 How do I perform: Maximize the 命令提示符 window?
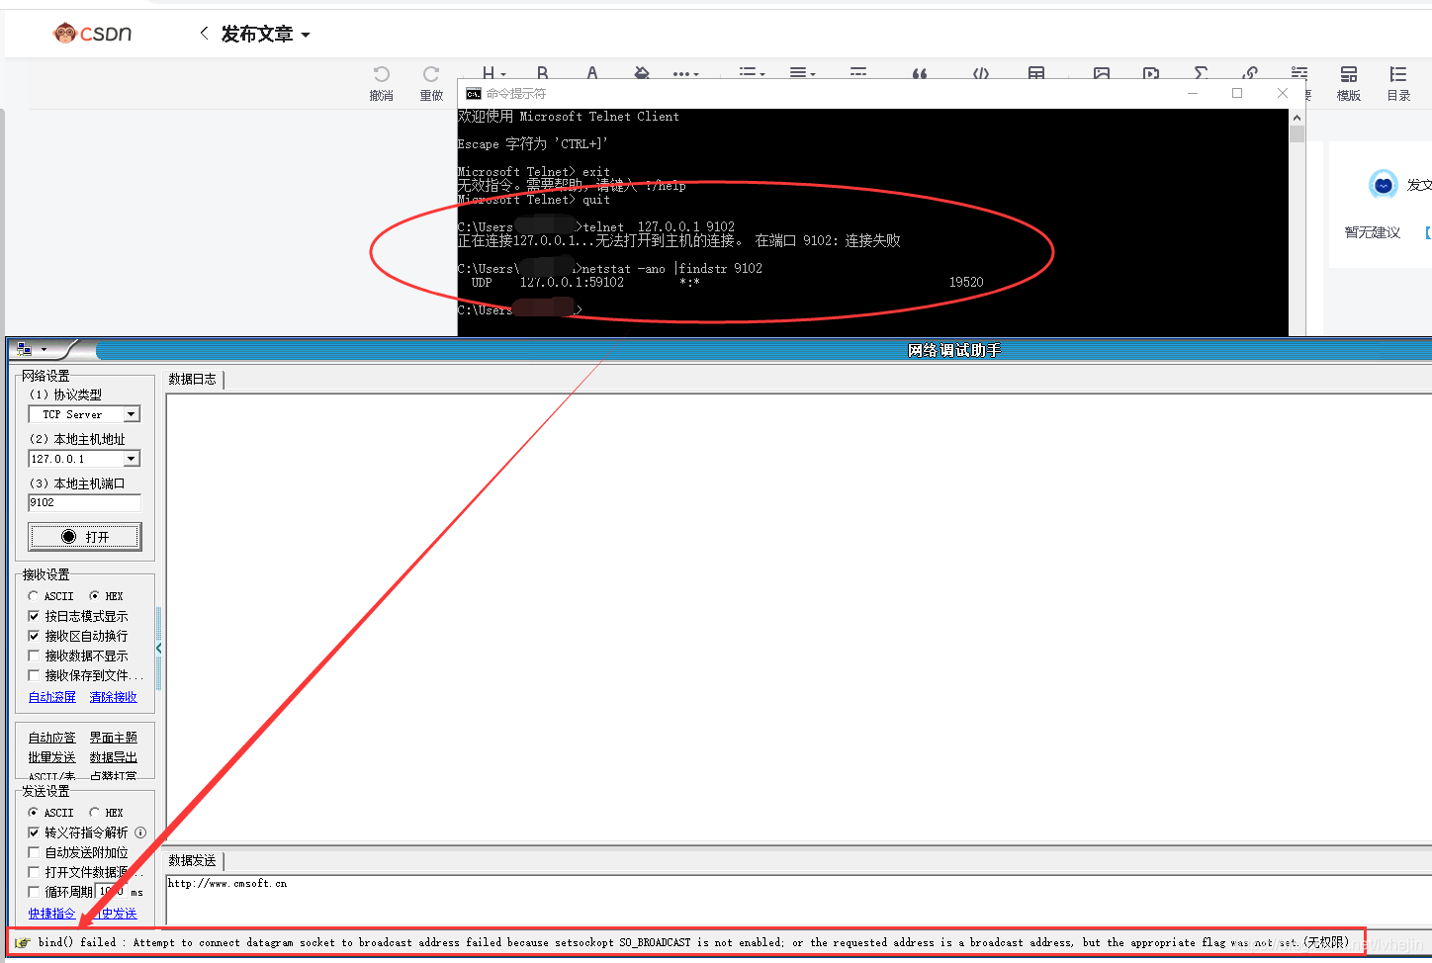1237,93
